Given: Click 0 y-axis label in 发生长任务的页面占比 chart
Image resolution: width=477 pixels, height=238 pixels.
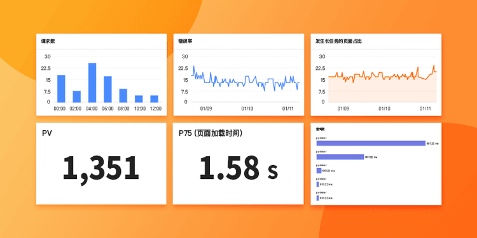Looking at the screenshot, I should (323, 102).
